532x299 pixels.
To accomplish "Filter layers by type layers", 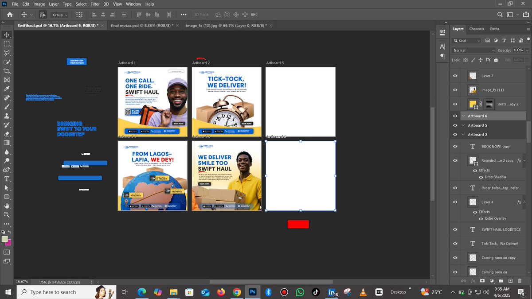I will (x=504, y=40).
